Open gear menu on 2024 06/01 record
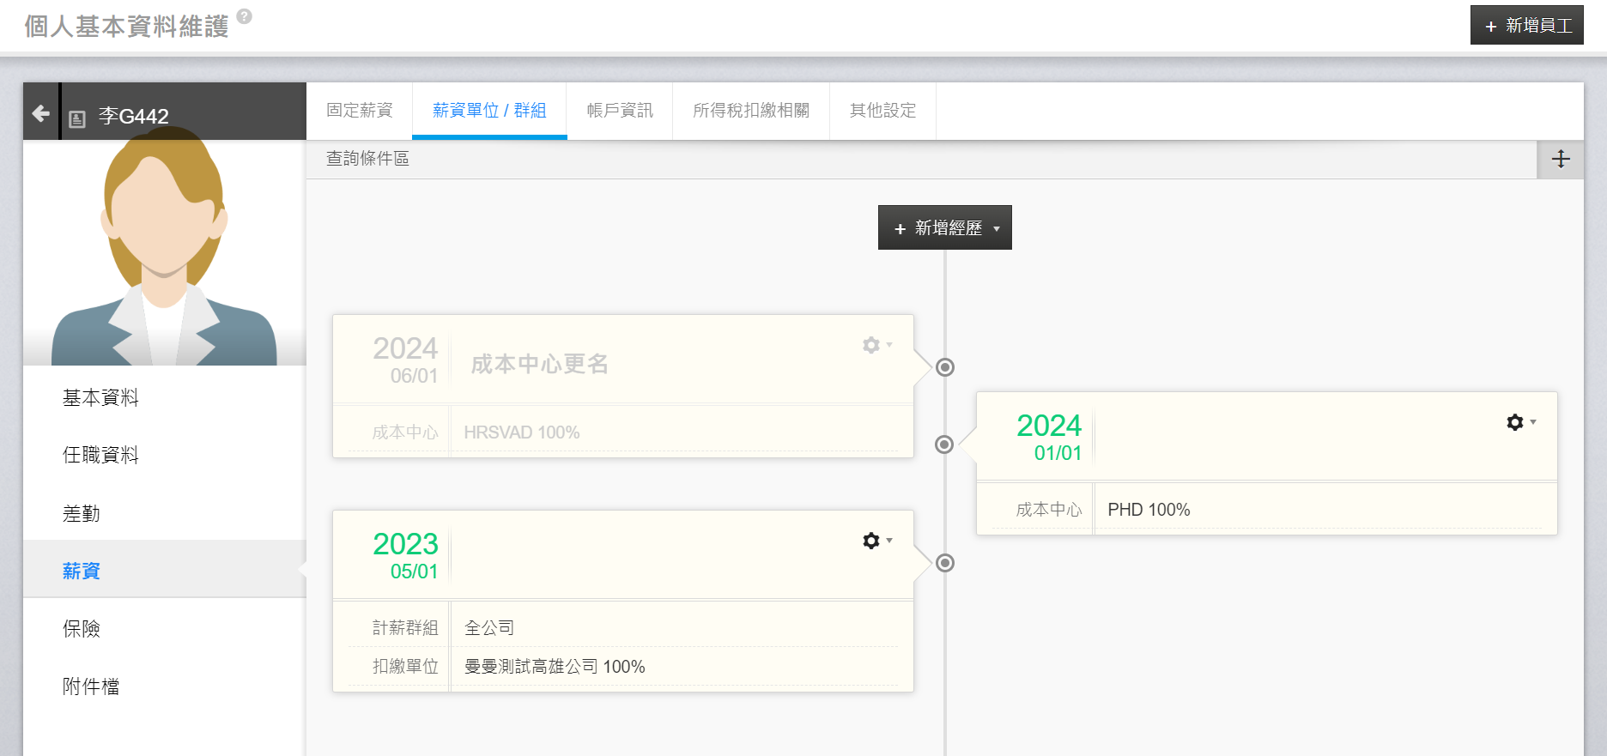Screen dimensions: 1607x756 pos(876,345)
